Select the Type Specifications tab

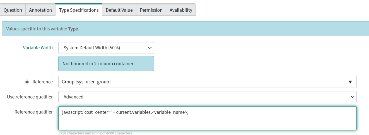point(79,10)
